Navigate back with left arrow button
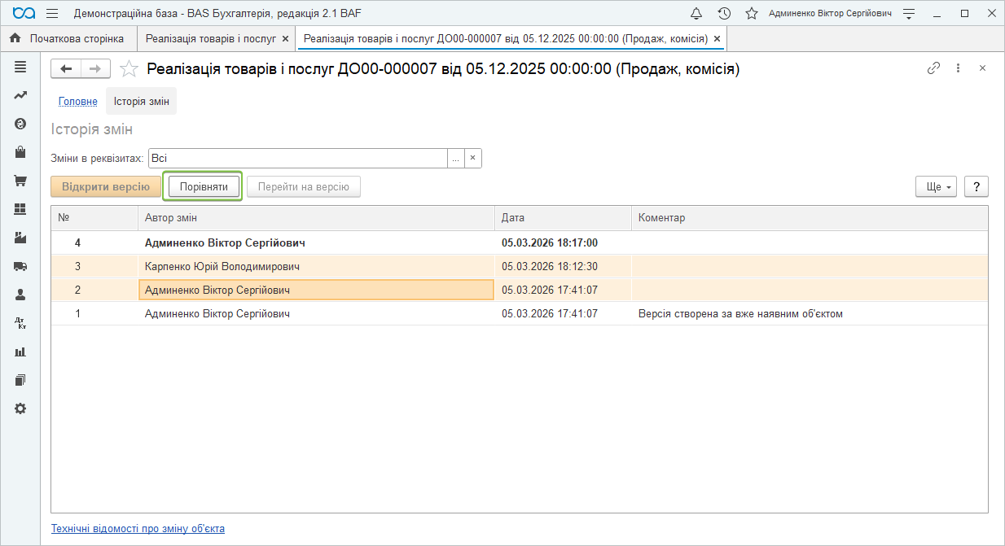Screen dimensions: 1005x546 [67, 69]
